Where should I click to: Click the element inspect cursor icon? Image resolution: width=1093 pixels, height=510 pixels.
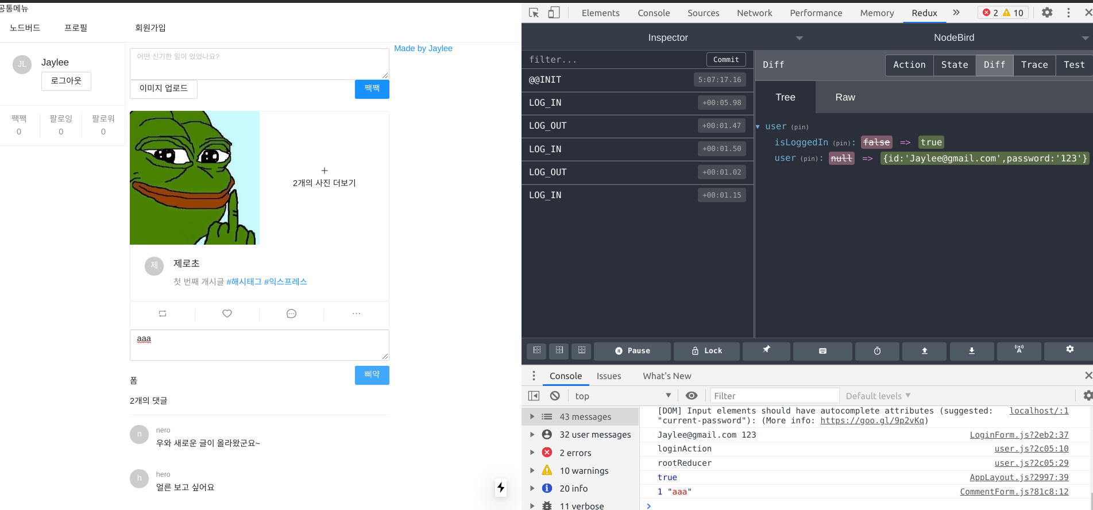[x=534, y=13]
